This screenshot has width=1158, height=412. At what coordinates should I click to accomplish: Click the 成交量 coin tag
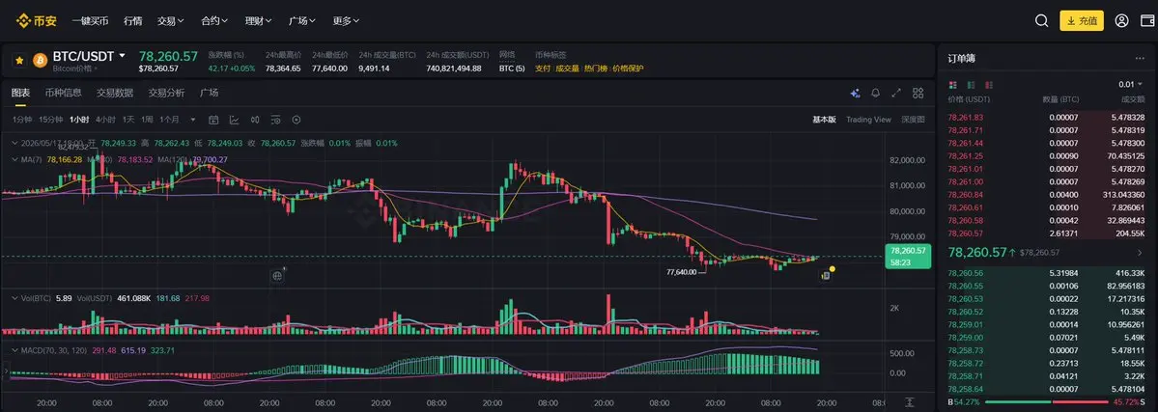[x=567, y=68]
